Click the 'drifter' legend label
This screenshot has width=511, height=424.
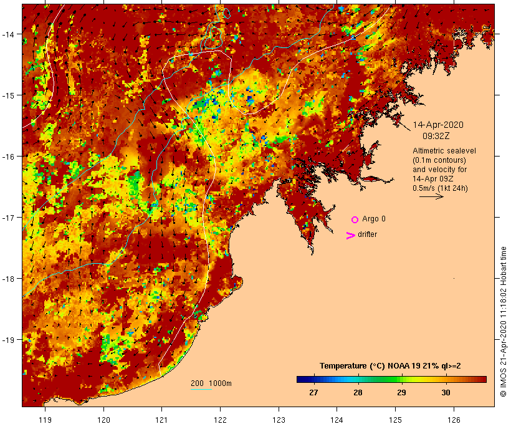click(x=367, y=234)
